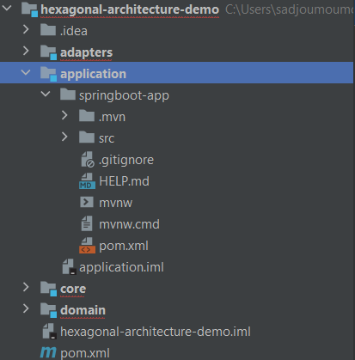Select the HELP.md file
Screen dimensions: 355x360
[x=124, y=181]
